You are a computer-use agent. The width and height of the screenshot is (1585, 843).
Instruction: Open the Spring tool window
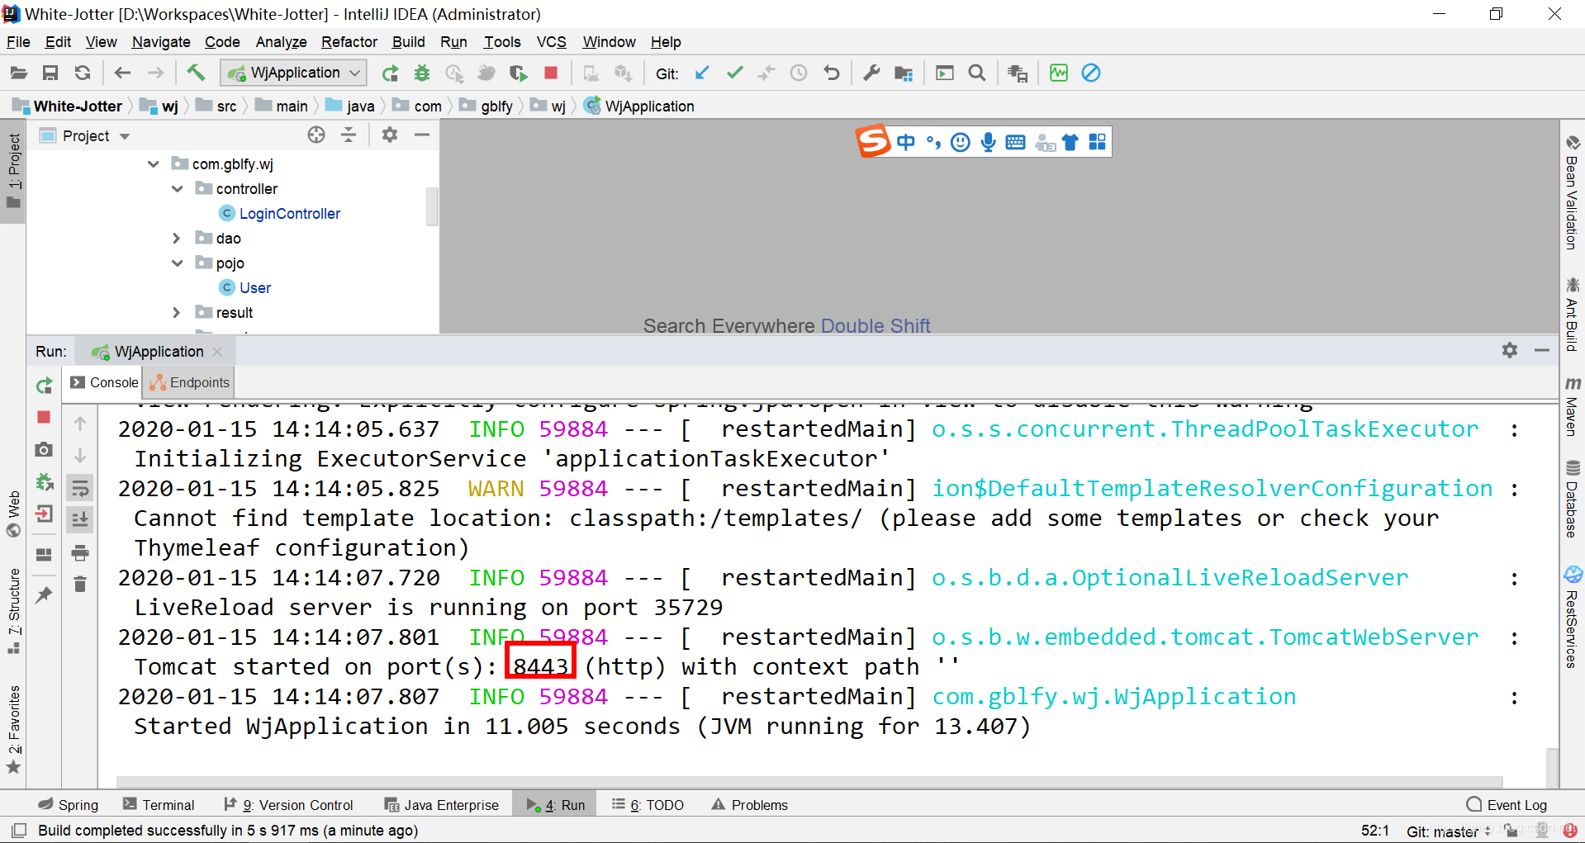tap(69, 805)
